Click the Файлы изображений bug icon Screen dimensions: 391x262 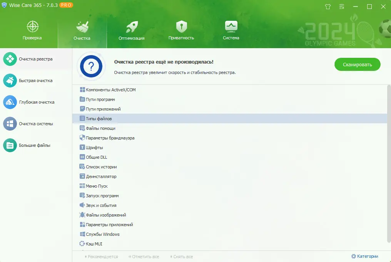82,215
